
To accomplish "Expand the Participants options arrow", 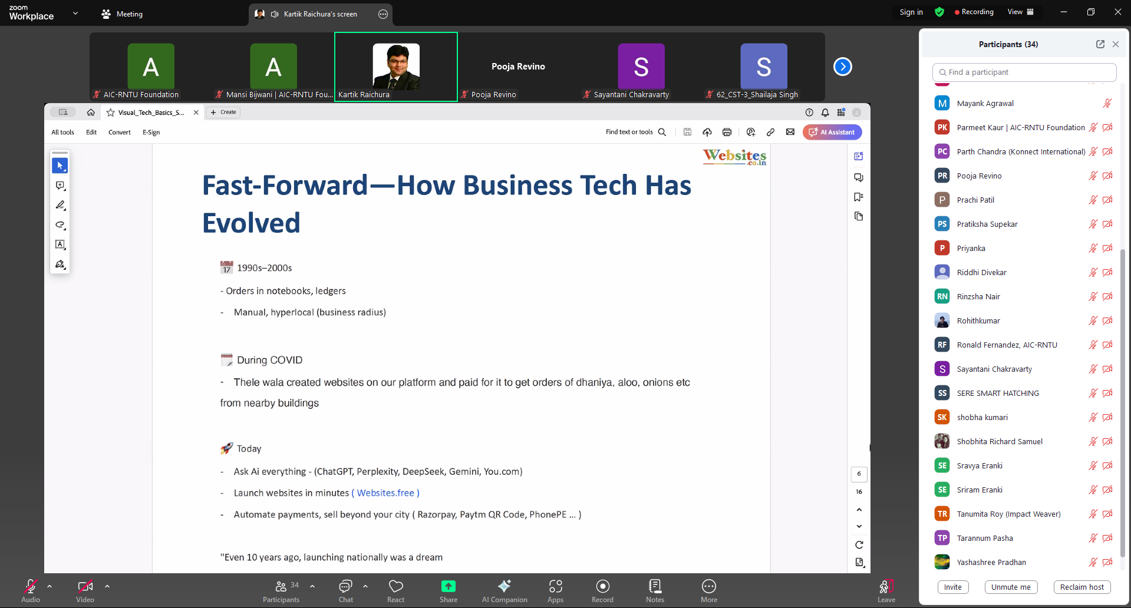I will (x=312, y=586).
